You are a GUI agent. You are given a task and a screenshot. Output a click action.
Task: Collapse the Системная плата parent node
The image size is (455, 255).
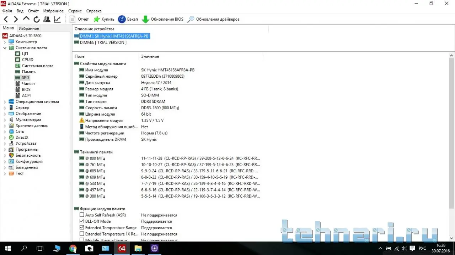pos(5,48)
